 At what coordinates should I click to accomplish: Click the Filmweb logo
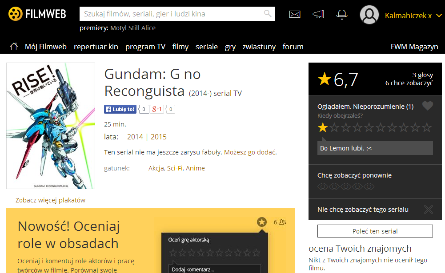(x=37, y=14)
